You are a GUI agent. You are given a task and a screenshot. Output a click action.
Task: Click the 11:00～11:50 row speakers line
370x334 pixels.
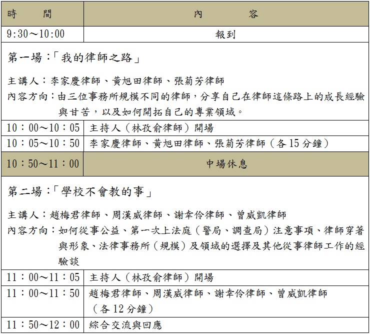(x=208, y=293)
